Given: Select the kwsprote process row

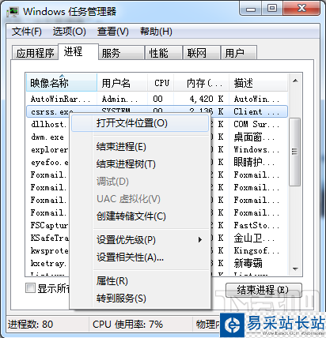Looking at the screenshot, I should pyautogui.click(x=48, y=250).
